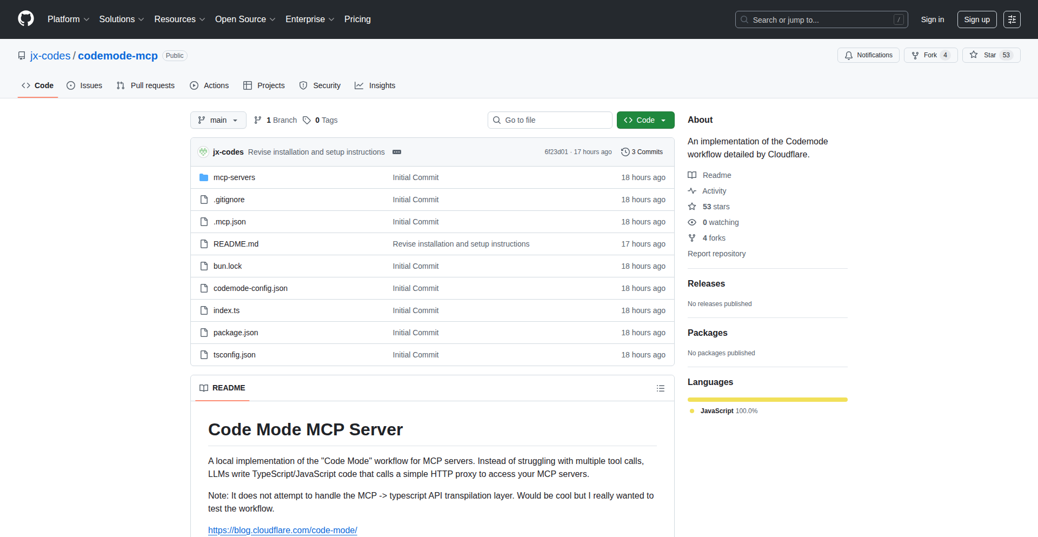Star the codemode-mcp repository
The height and width of the screenshot is (537, 1038).
click(991, 55)
